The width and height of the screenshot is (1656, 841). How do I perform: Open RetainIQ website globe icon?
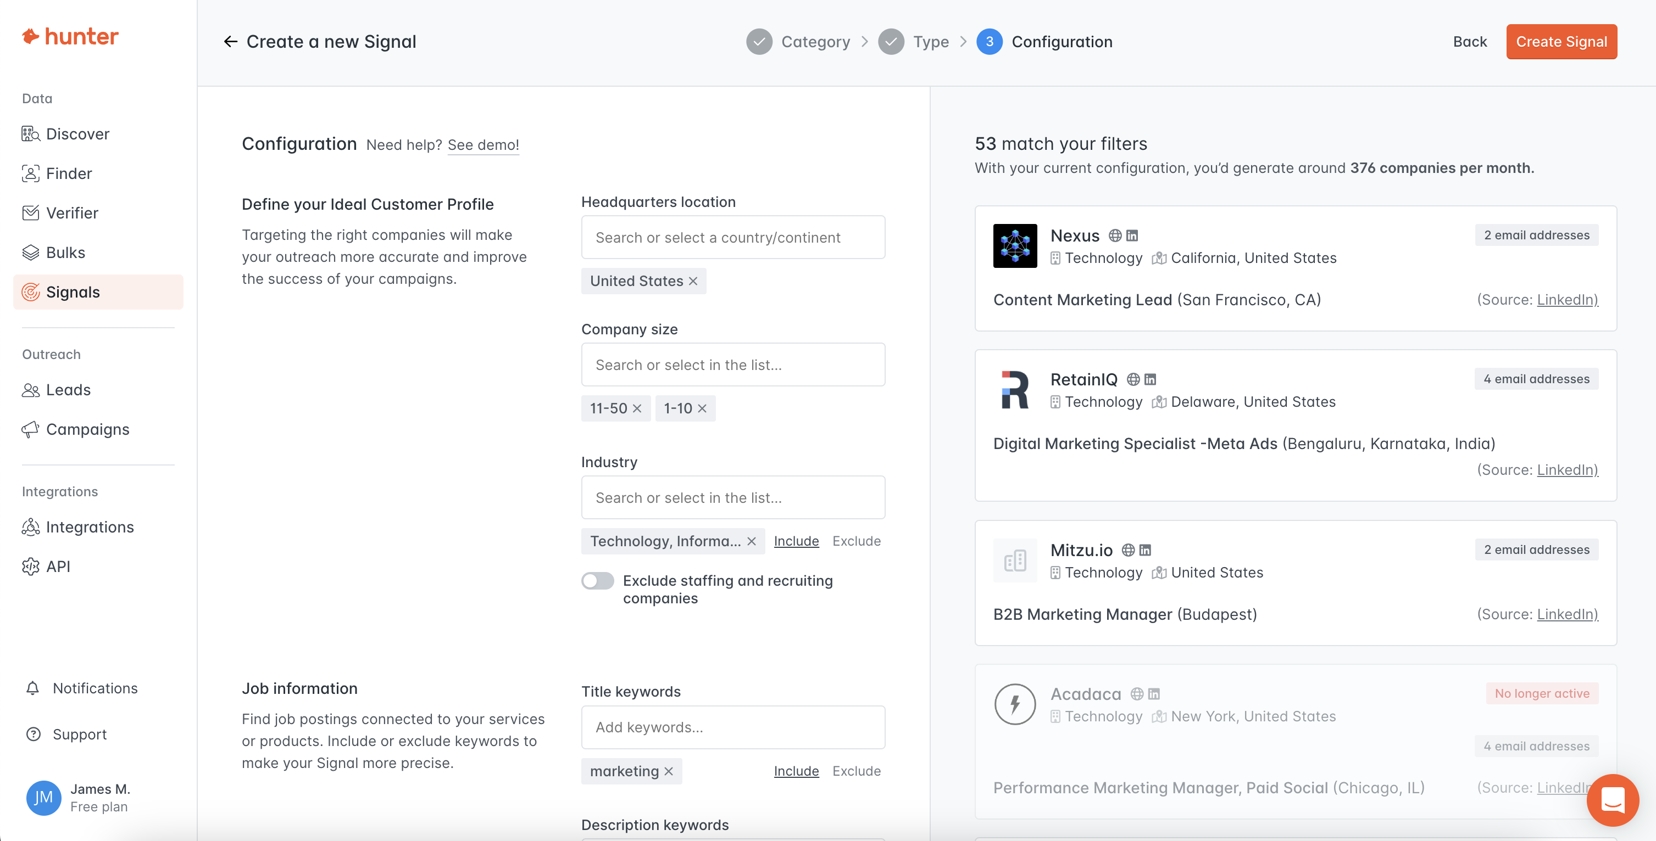pos(1133,380)
